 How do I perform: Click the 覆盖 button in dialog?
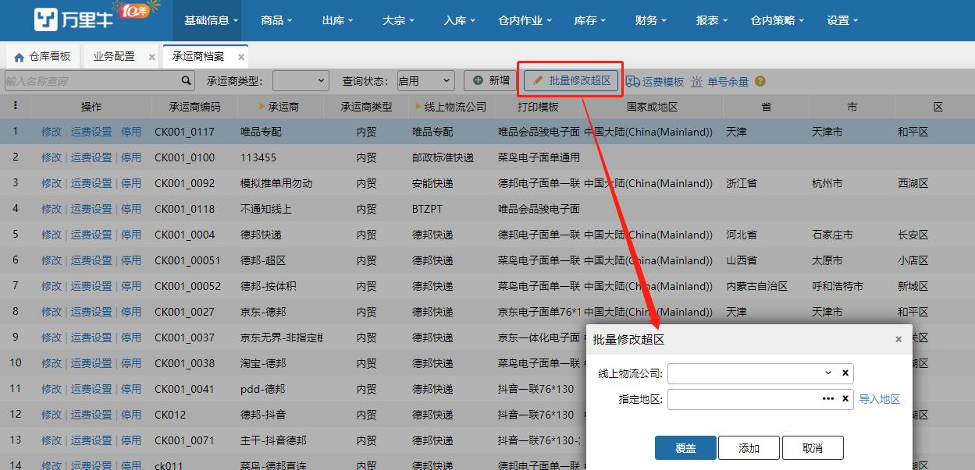point(685,447)
